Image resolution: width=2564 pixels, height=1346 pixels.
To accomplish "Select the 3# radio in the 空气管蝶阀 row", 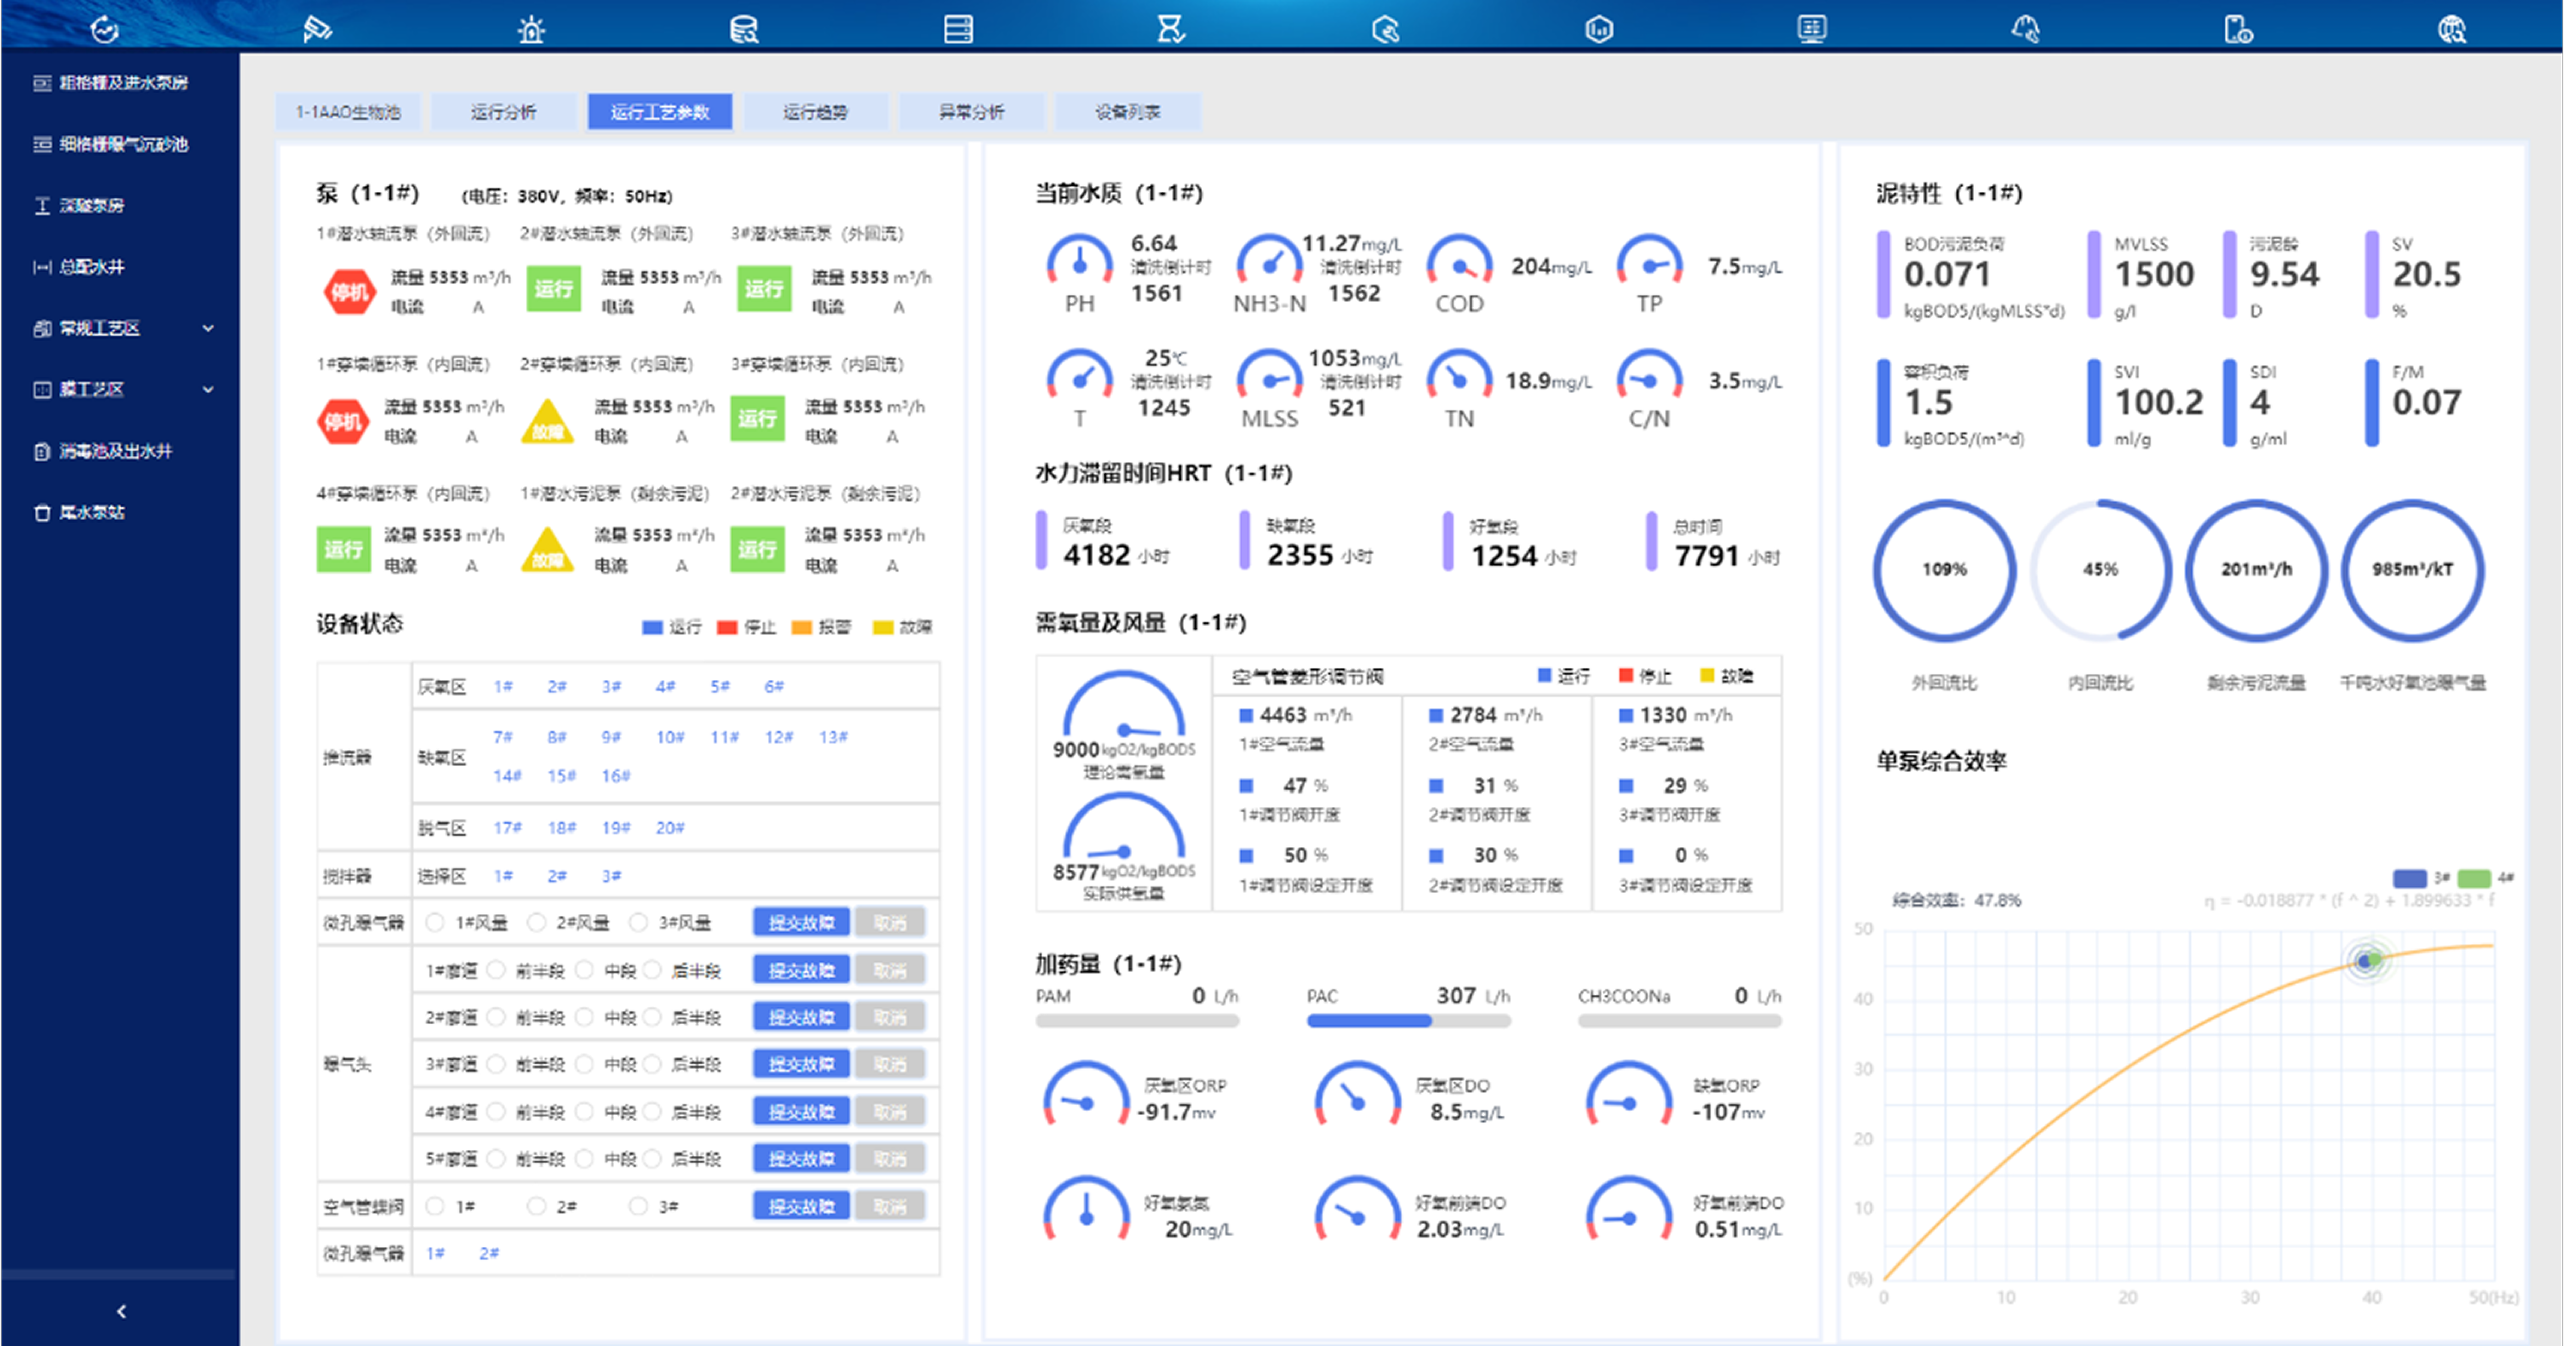I will coord(639,1206).
